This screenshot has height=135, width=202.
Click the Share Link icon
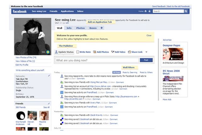129,52
